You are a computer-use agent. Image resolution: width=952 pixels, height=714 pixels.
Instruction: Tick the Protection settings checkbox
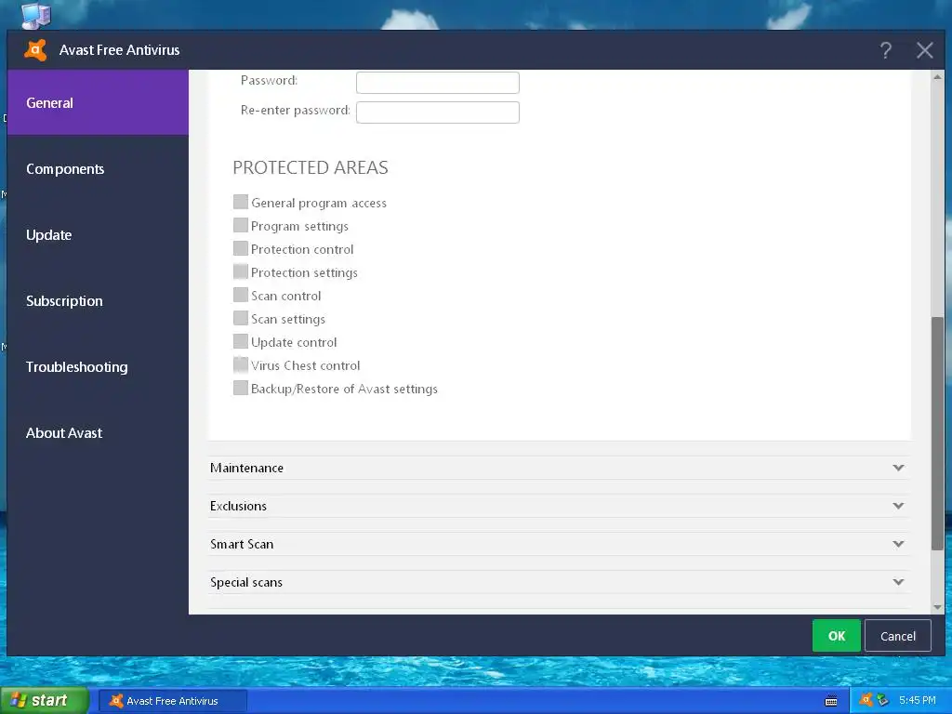[241, 271]
